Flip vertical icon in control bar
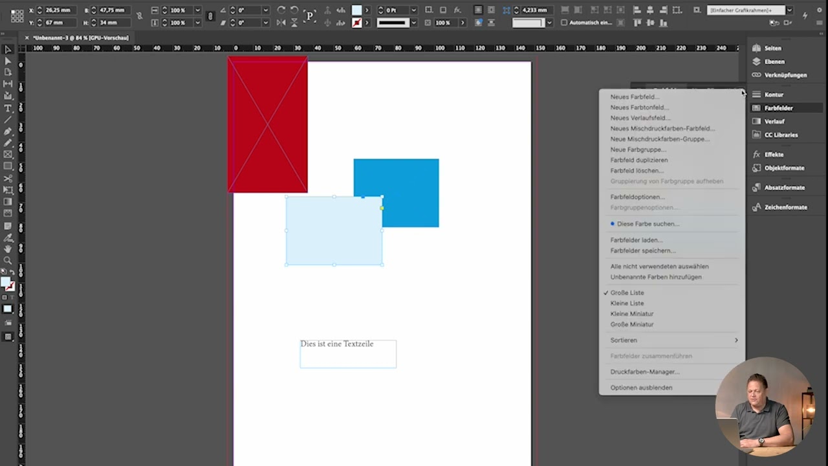This screenshot has width=828, height=466. 294,23
